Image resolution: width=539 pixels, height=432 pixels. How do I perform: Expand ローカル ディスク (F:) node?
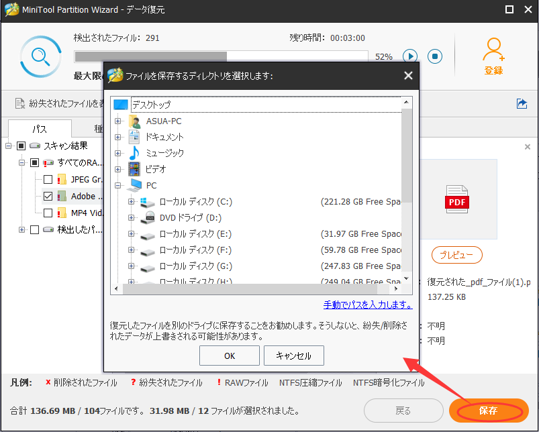(131, 250)
